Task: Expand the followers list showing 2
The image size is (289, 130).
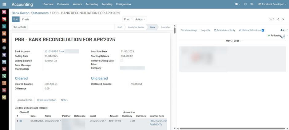Action: click(284, 30)
